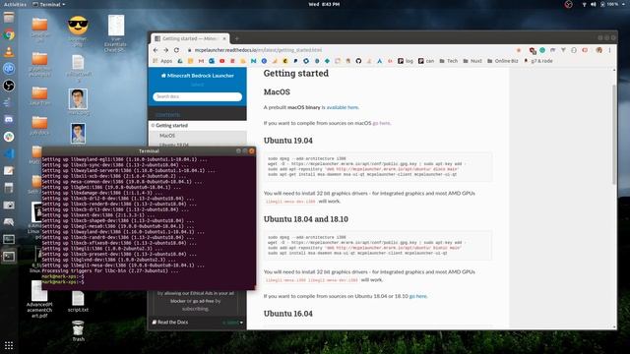This screenshot has width=630, height=354.
Task: Open the calculator dock icon
Action: pos(9,188)
